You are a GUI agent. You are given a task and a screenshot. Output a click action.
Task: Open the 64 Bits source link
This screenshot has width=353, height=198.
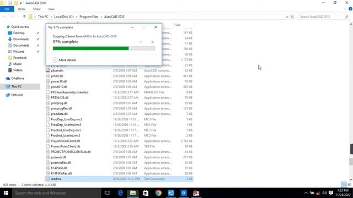click(88, 36)
